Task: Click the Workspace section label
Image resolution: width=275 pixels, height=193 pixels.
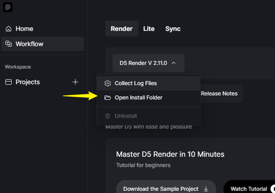Action: 18,67
